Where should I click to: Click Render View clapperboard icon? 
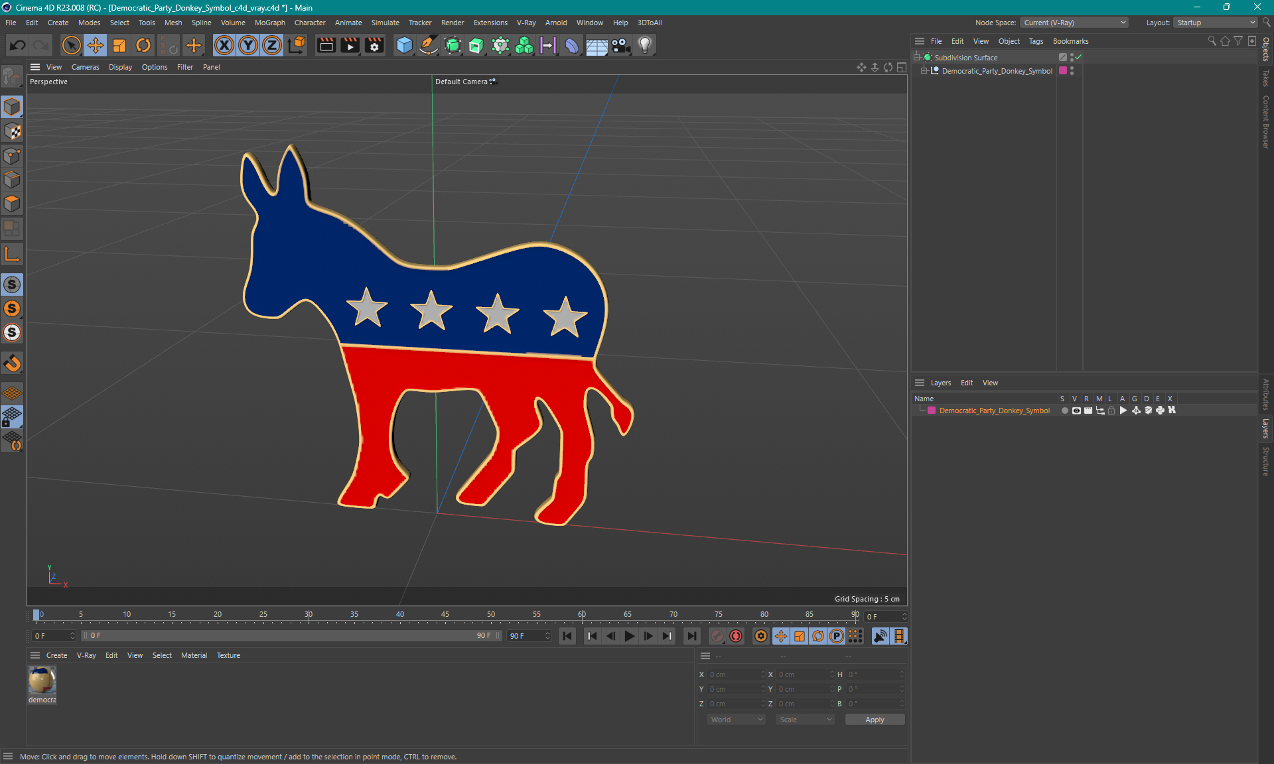click(x=326, y=45)
